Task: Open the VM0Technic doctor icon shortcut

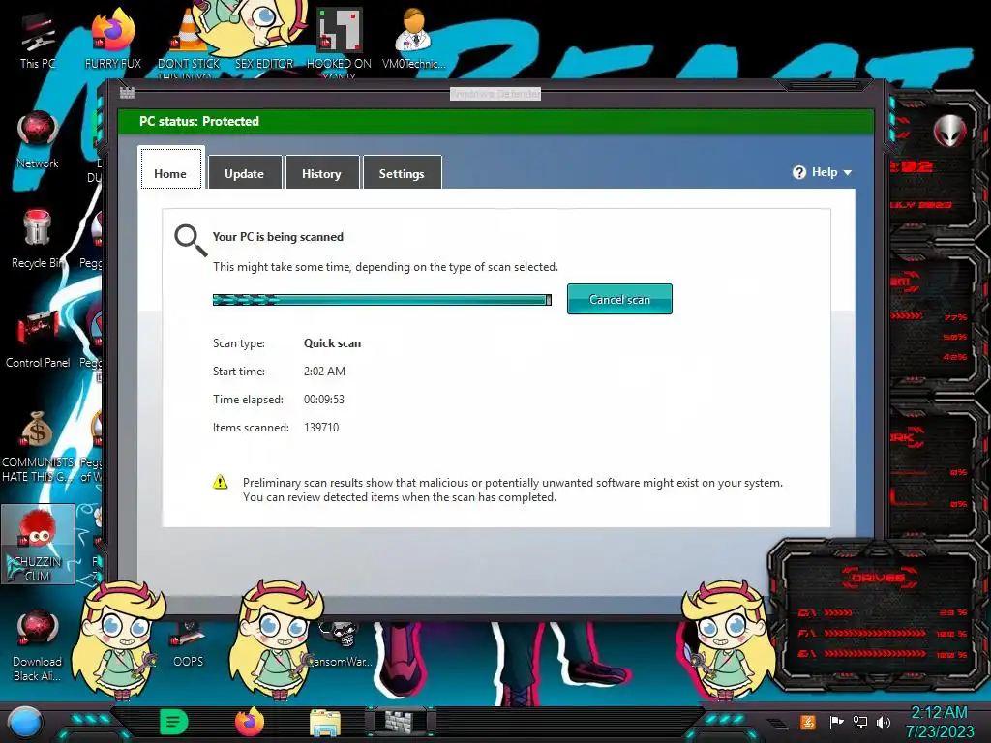Action: pos(413,41)
